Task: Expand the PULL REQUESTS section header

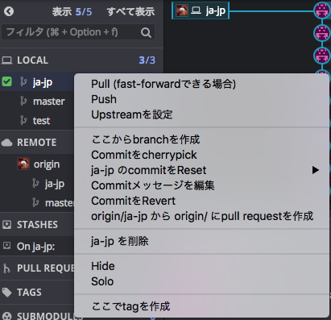Action: (x=37, y=268)
